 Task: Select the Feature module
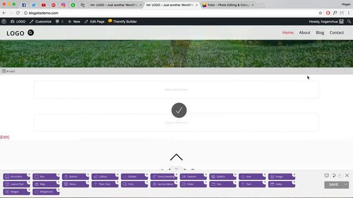(x=193, y=177)
